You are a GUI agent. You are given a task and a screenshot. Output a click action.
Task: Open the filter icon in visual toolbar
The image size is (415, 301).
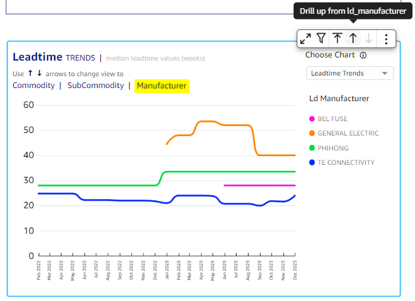[321, 39]
